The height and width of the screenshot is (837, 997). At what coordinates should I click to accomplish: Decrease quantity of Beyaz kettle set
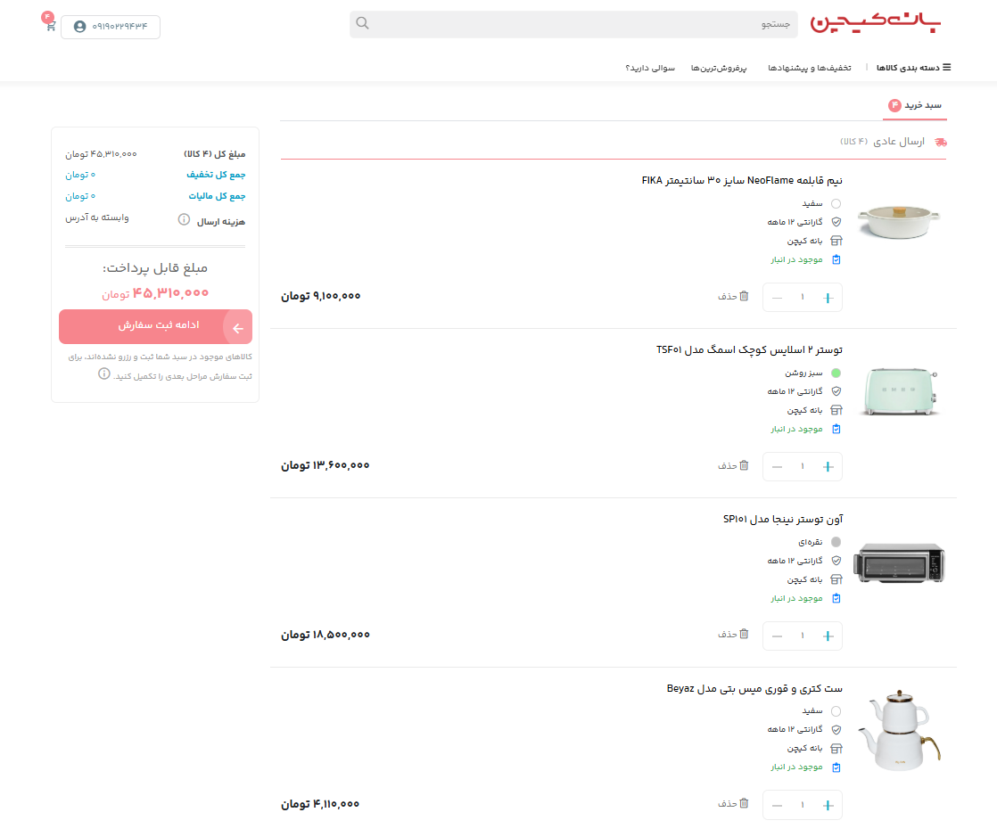coord(777,805)
